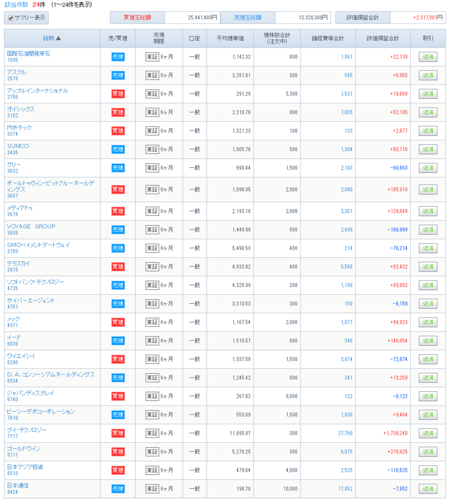Open 内外テック stock link
Viewport: 450px width, 501px height.
pyautogui.click(x=19, y=128)
